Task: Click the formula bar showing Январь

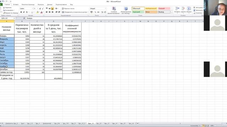Action: (114, 18)
